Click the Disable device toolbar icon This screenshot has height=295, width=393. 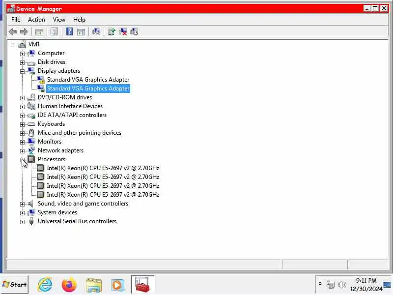[x=134, y=32]
